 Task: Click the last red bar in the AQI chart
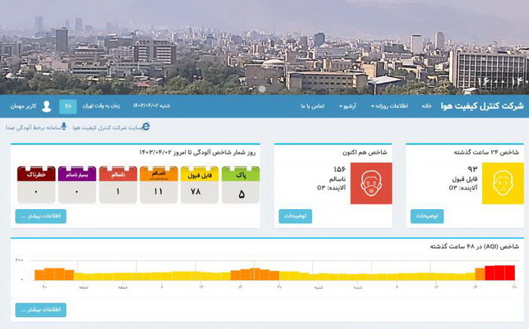coord(510,272)
